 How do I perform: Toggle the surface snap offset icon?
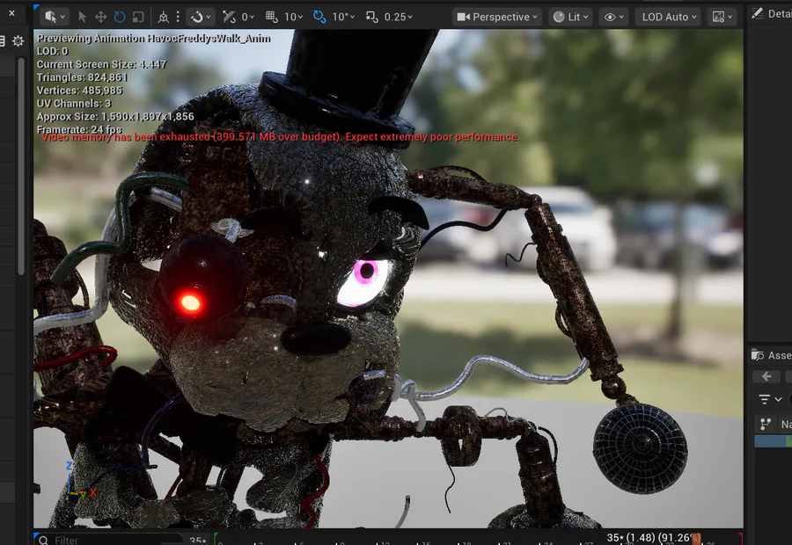(x=229, y=18)
